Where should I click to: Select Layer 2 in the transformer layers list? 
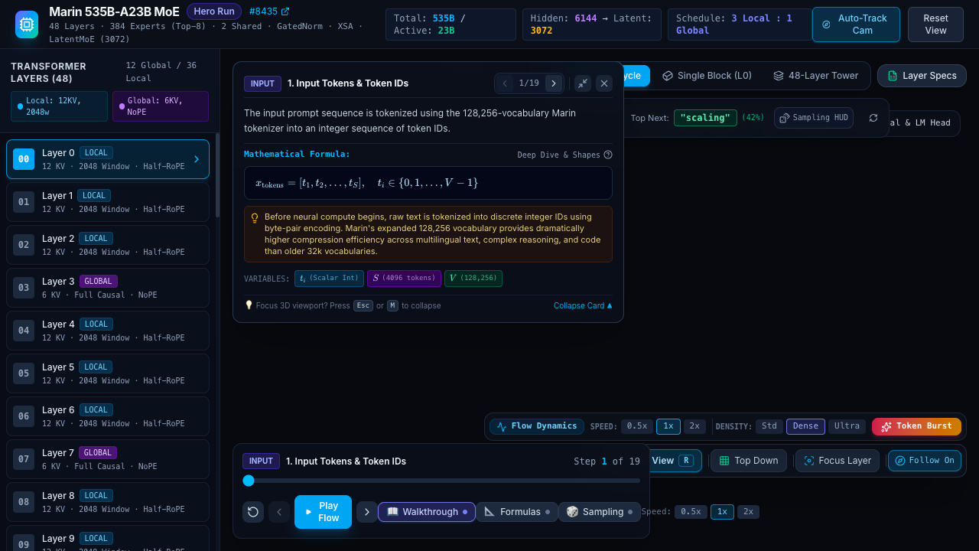(x=108, y=245)
